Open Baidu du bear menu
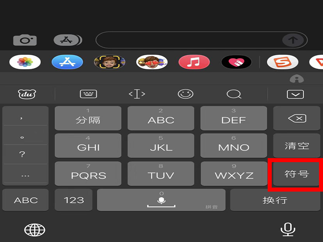 pos(27,94)
